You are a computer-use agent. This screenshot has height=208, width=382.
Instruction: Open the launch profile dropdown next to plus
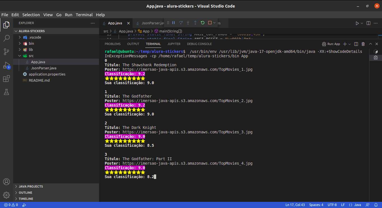click(349, 44)
